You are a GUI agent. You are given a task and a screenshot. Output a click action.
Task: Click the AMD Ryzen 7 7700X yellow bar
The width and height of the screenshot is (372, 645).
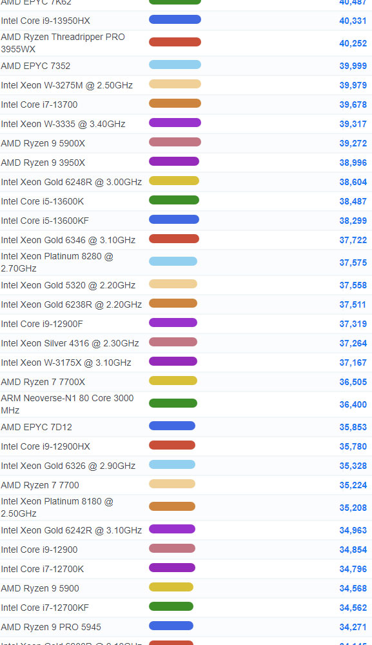[x=173, y=381]
